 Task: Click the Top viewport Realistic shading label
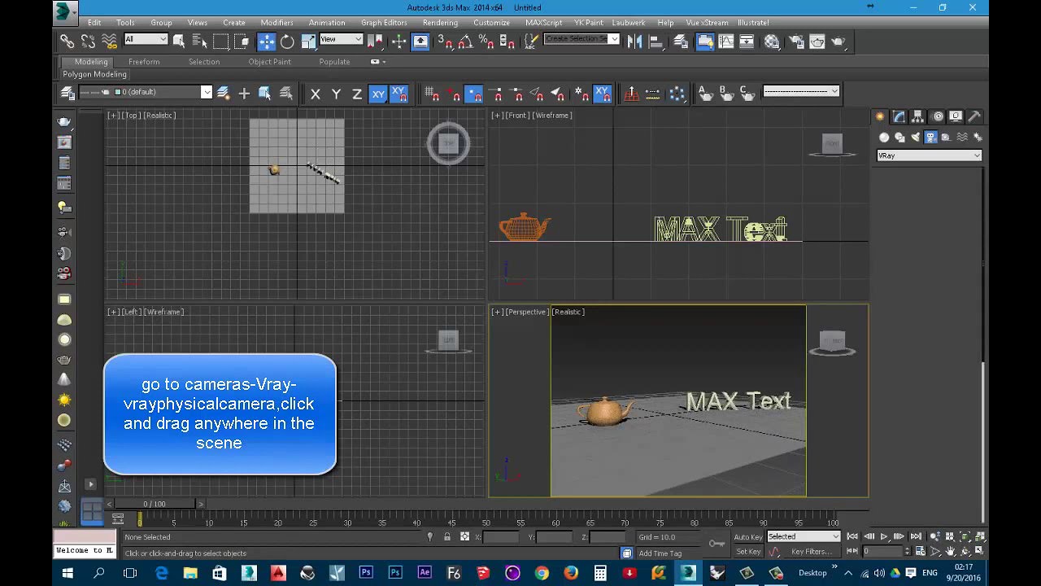click(160, 116)
